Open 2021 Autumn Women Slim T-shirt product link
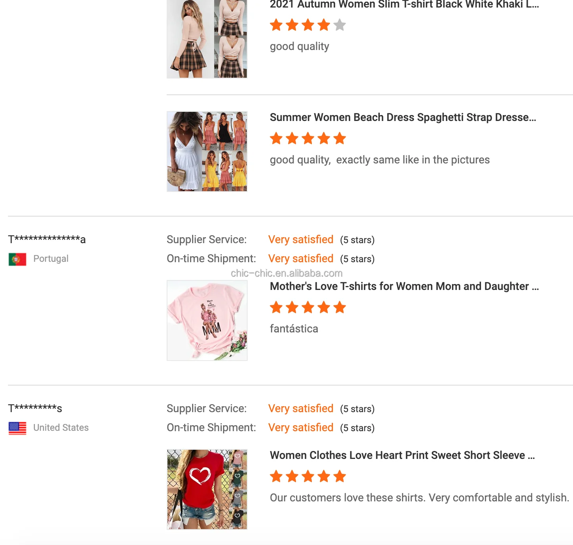Viewport: 573px width, 545px height. (x=404, y=5)
